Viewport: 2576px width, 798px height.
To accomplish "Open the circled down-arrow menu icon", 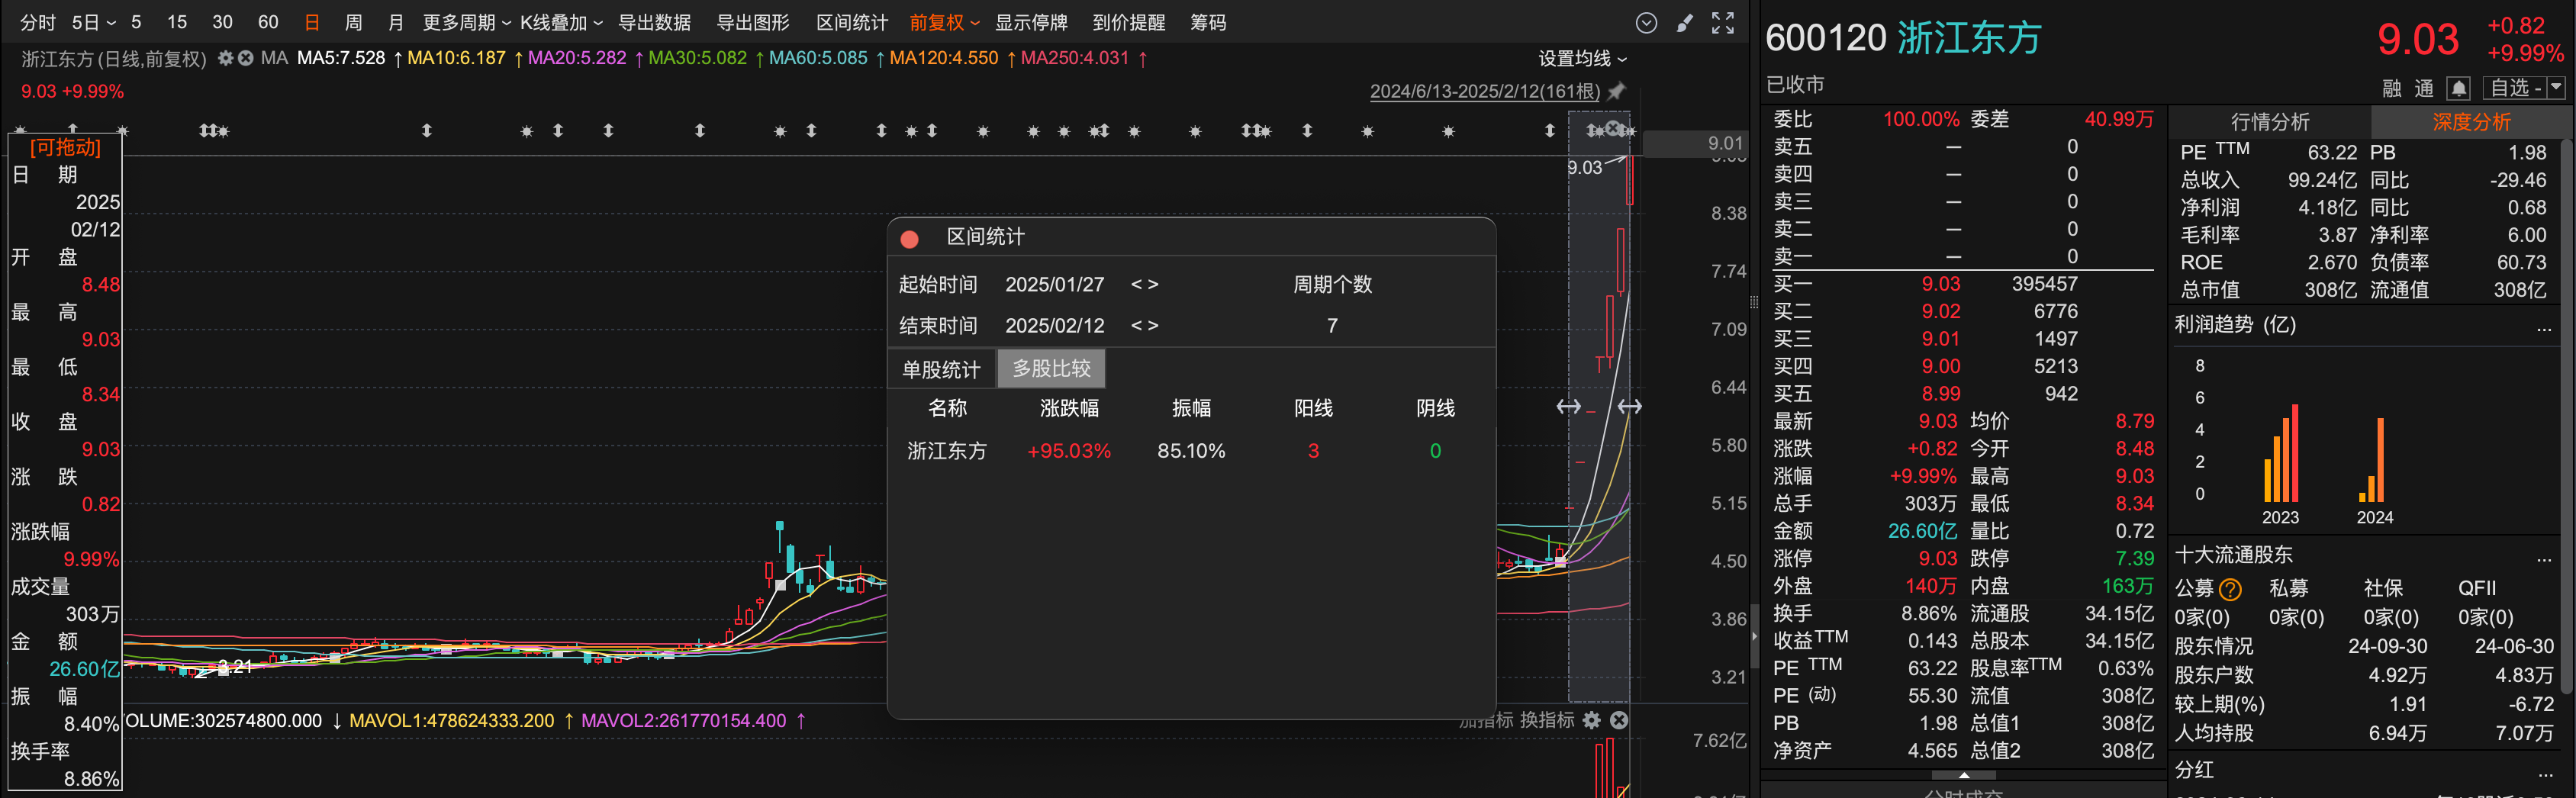I will point(1646,22).
